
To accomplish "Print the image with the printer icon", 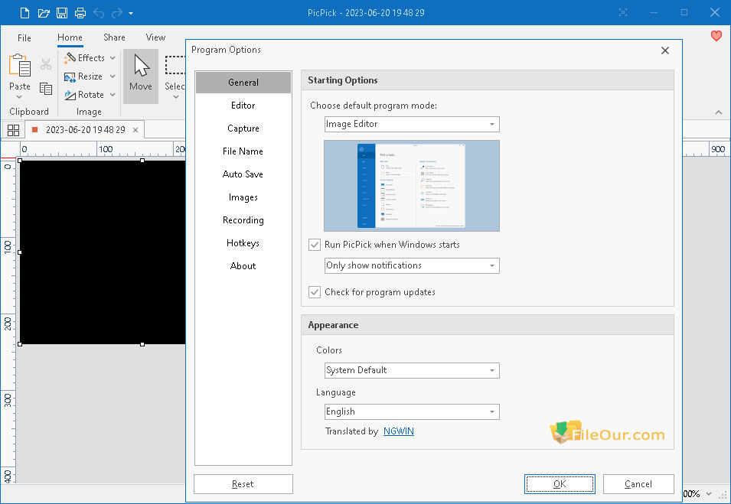I will (80, 12).
